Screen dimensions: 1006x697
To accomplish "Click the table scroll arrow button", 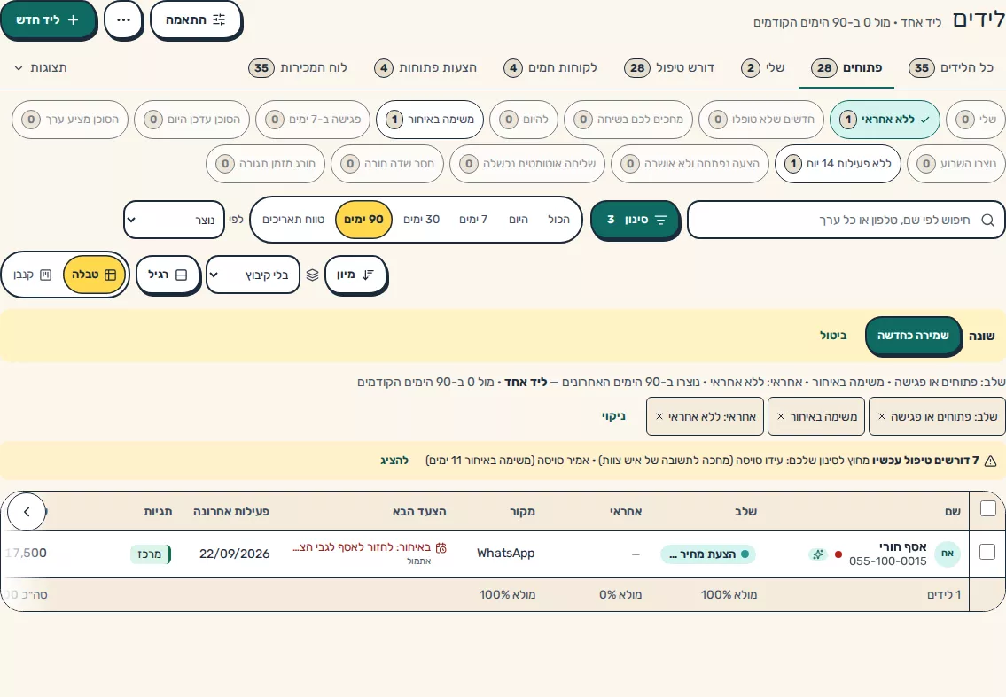I will tap(27, 512).
